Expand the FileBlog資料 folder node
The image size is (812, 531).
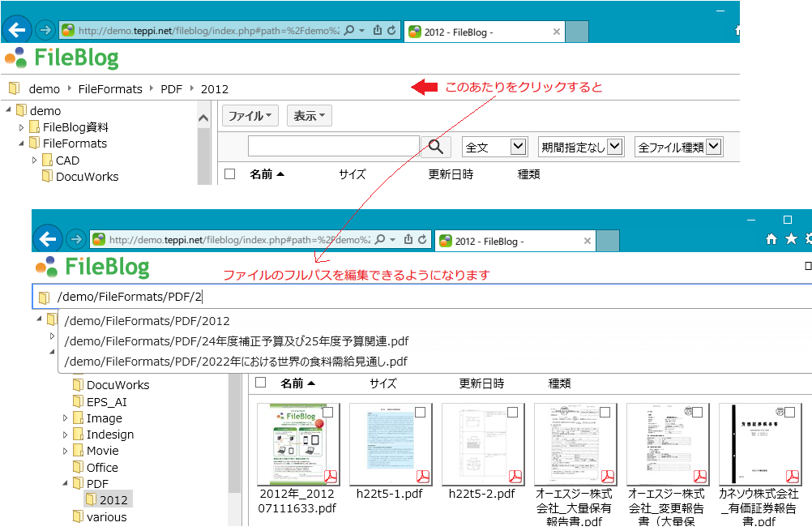(x=21, y=127)
